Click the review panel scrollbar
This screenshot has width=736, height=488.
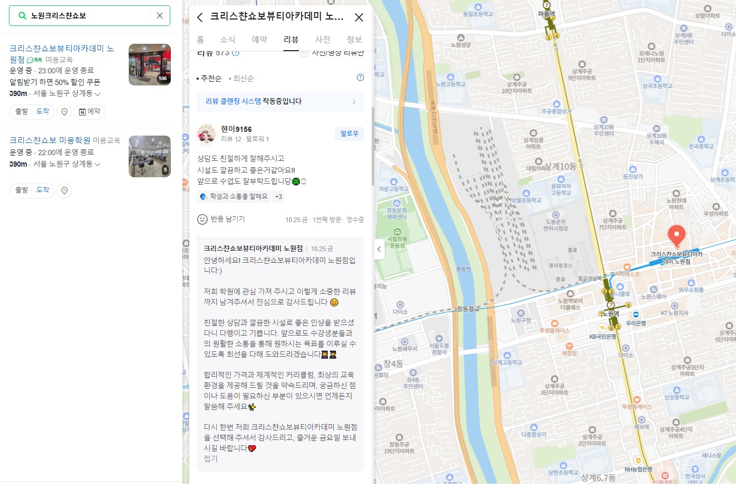coord(373,145)
